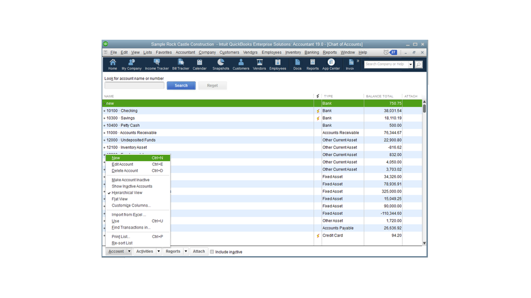Open the Employees center icon
The height and width of the screenshot is (298, 531).
(x=277, y=64)
